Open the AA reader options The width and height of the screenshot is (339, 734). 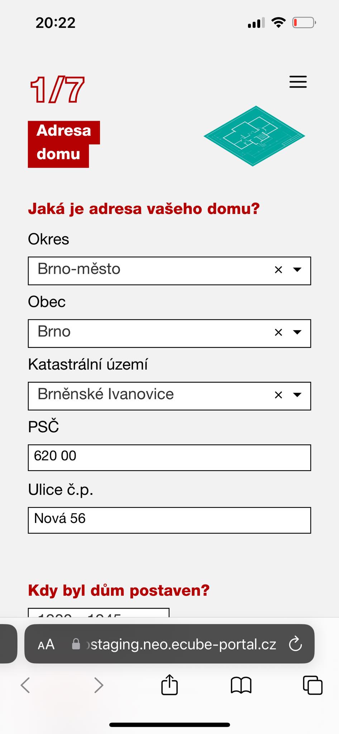point(46,644)
